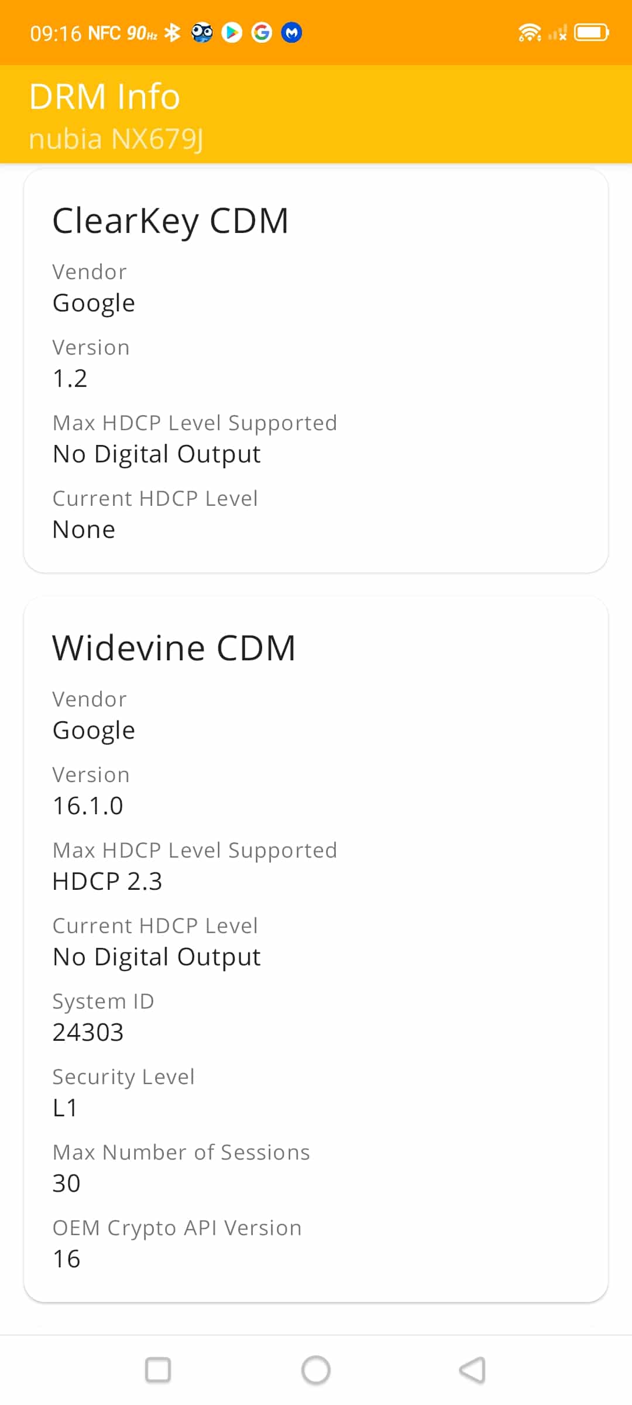The width and height of the screenshot is (632, 1405).
Task: Select the ClearKey CDM heading
Action: coord(170,221)
